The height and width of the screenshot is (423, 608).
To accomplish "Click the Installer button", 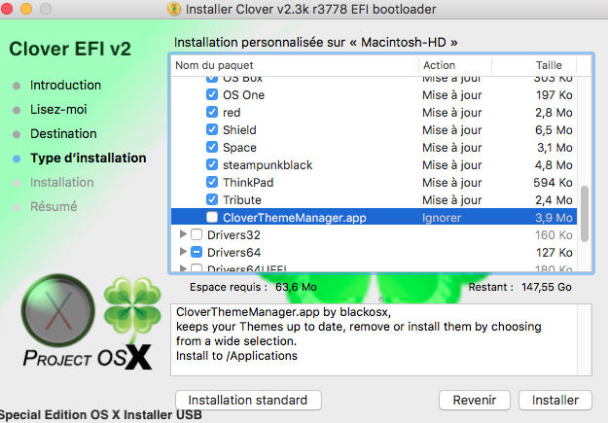I will pyautogui.click(x=555, y=400).
